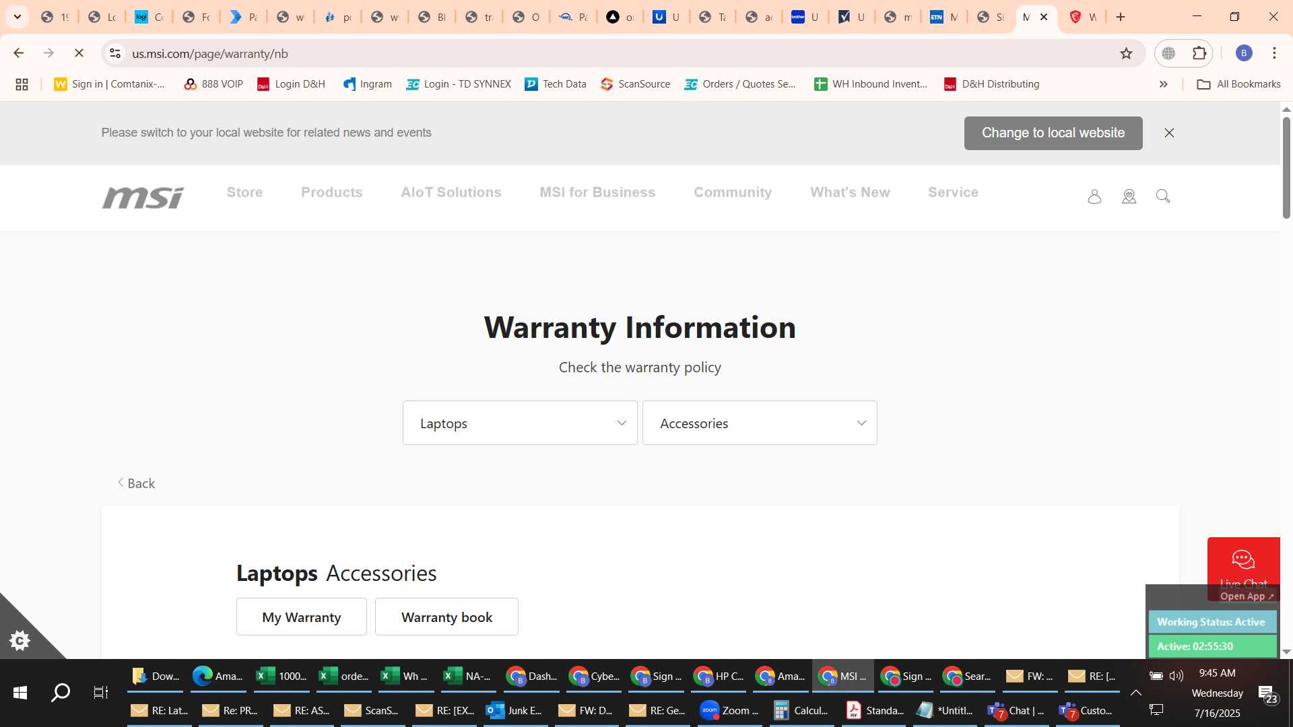Open MSI for Business menu

(x=597, y=193)
